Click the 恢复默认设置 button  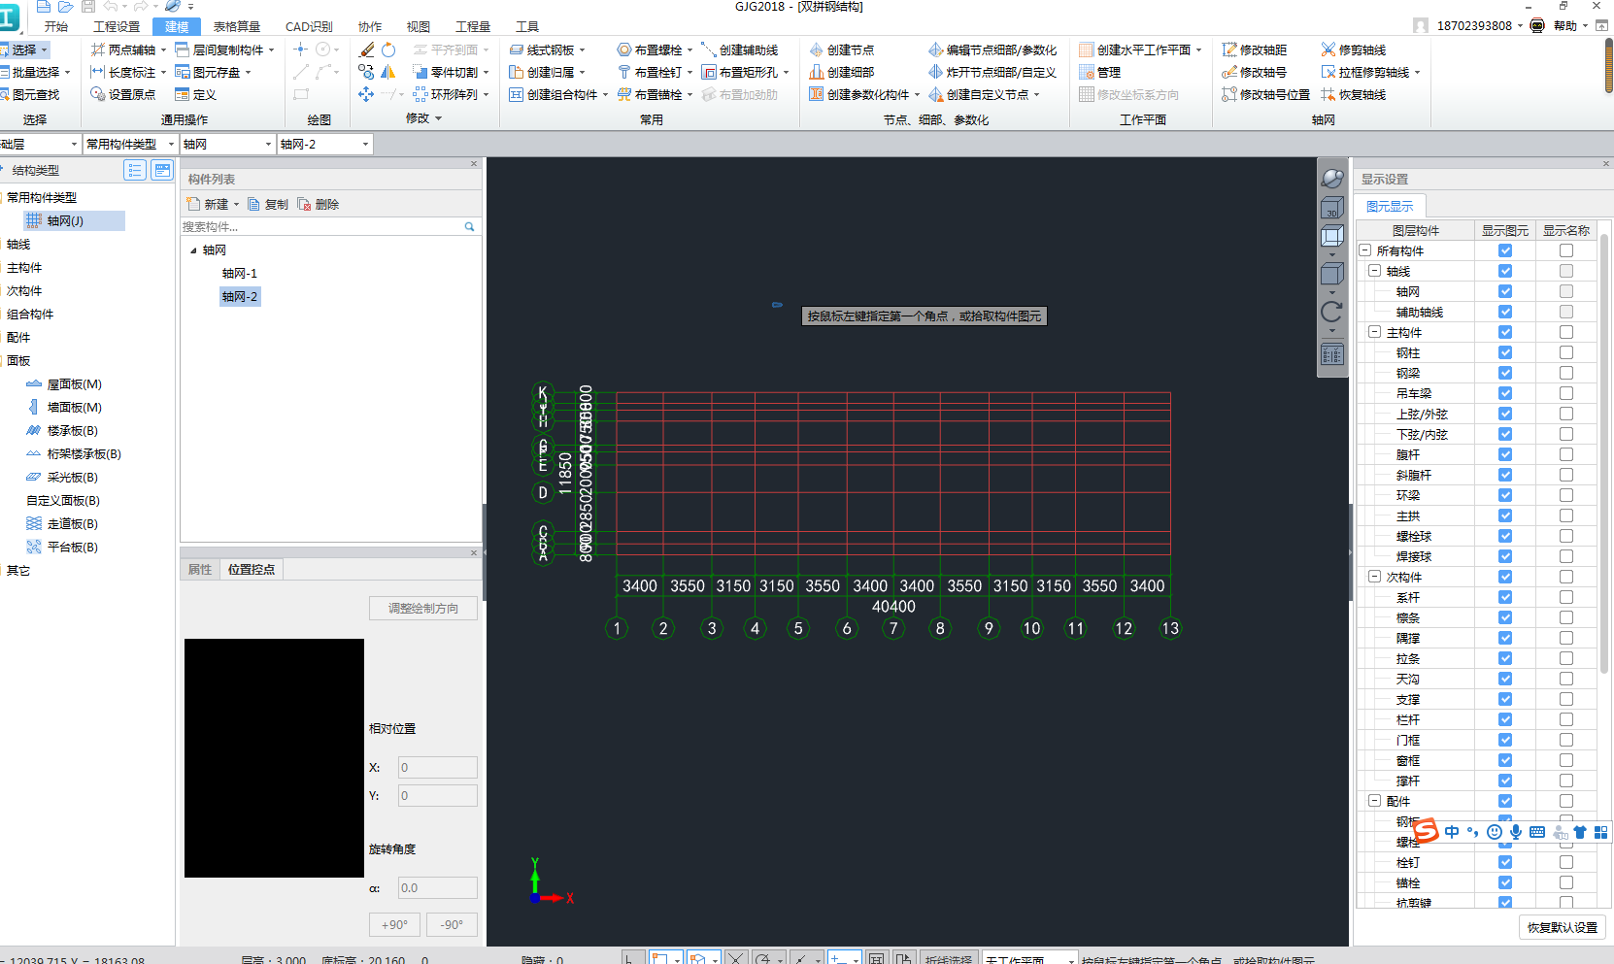1562,927
